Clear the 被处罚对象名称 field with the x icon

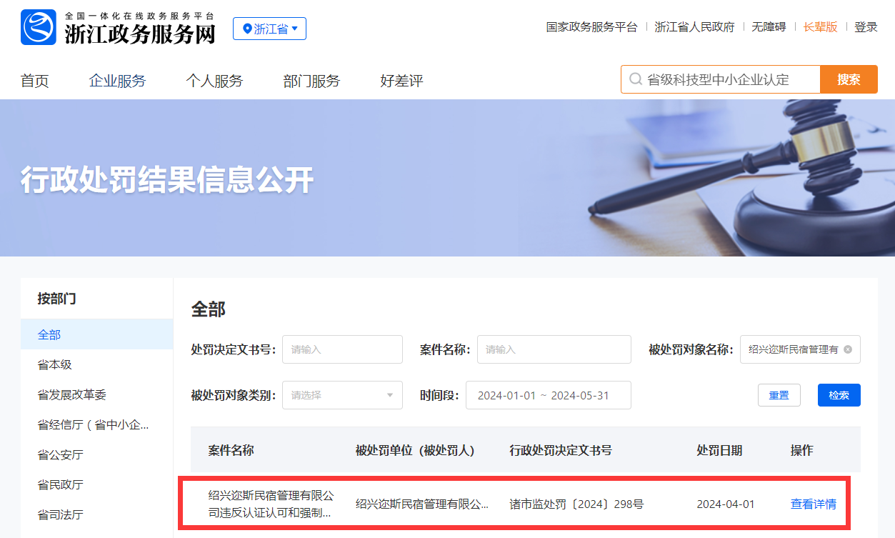click(848, 349)
